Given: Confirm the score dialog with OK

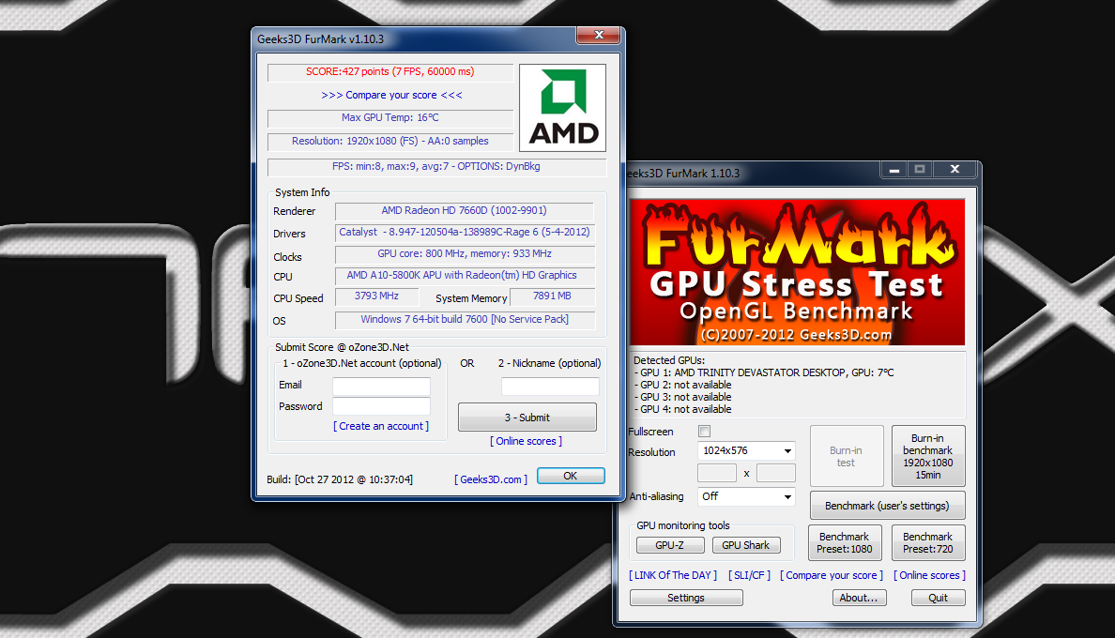Looking at the screenshot, I should 571,476.
